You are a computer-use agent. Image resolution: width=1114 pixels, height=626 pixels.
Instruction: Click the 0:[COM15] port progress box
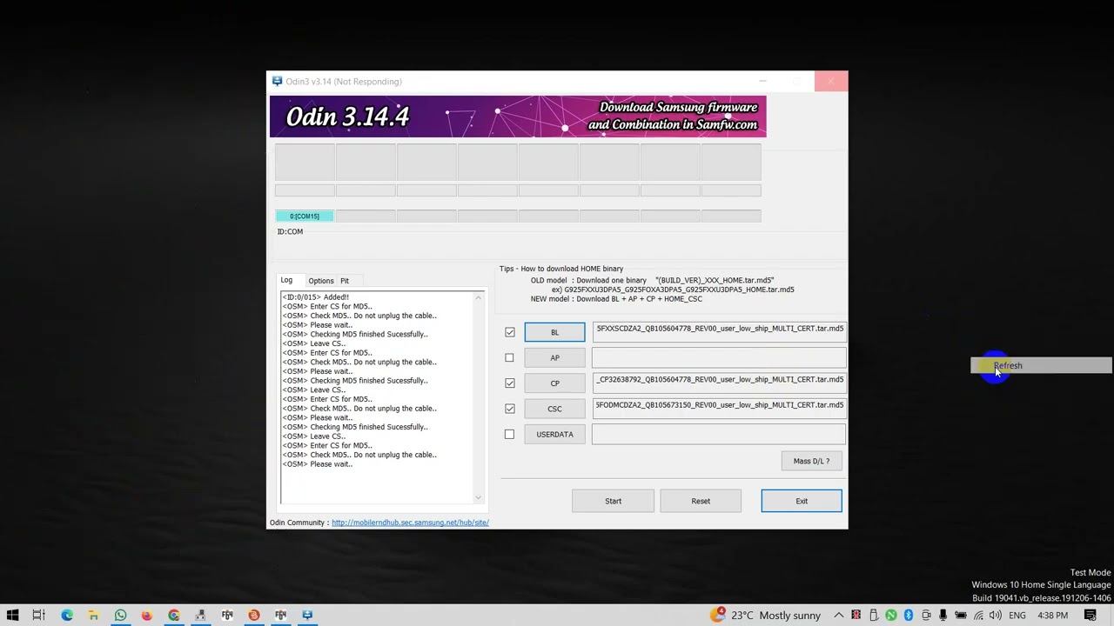(305, 216)
